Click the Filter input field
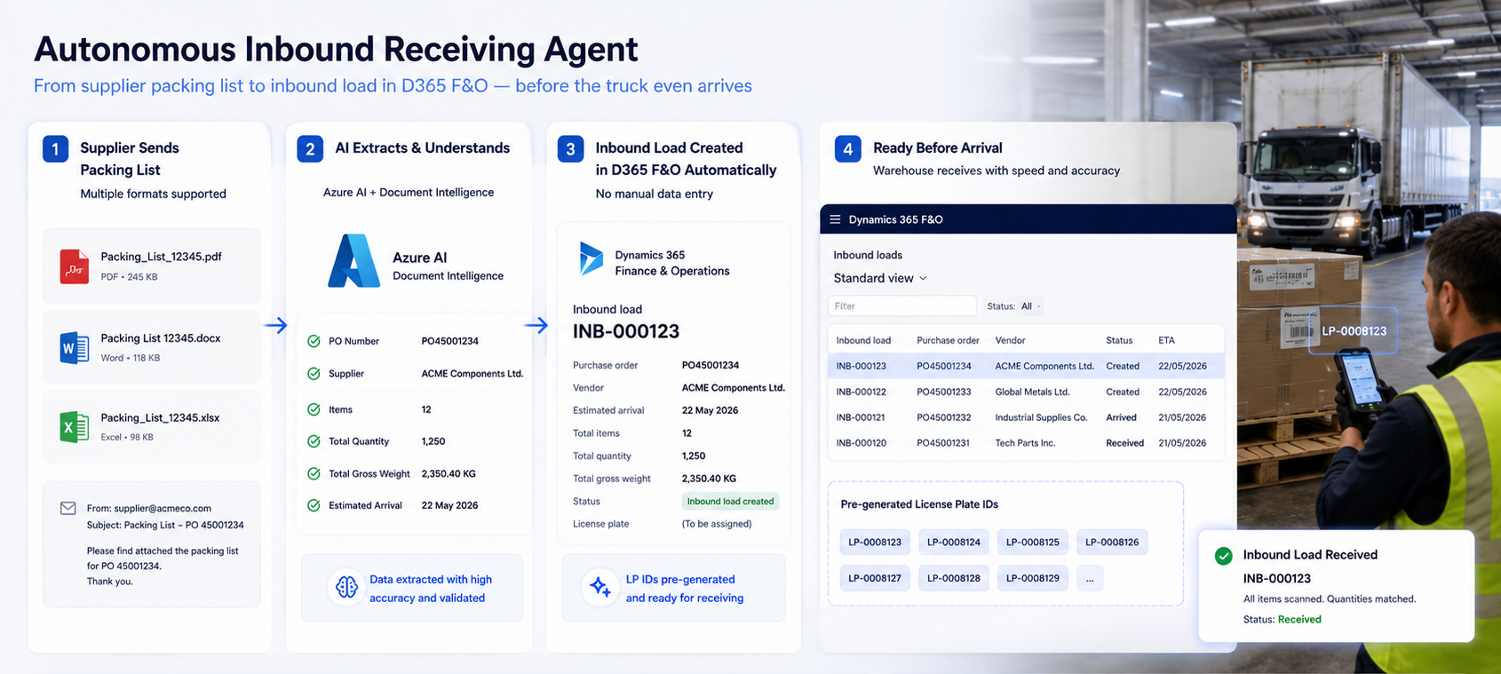Screen dimensions: 1501x674 902,306
